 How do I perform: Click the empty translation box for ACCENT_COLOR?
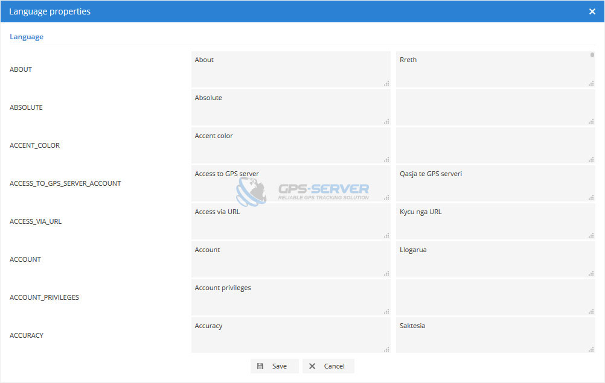click(x=495, y=145)
